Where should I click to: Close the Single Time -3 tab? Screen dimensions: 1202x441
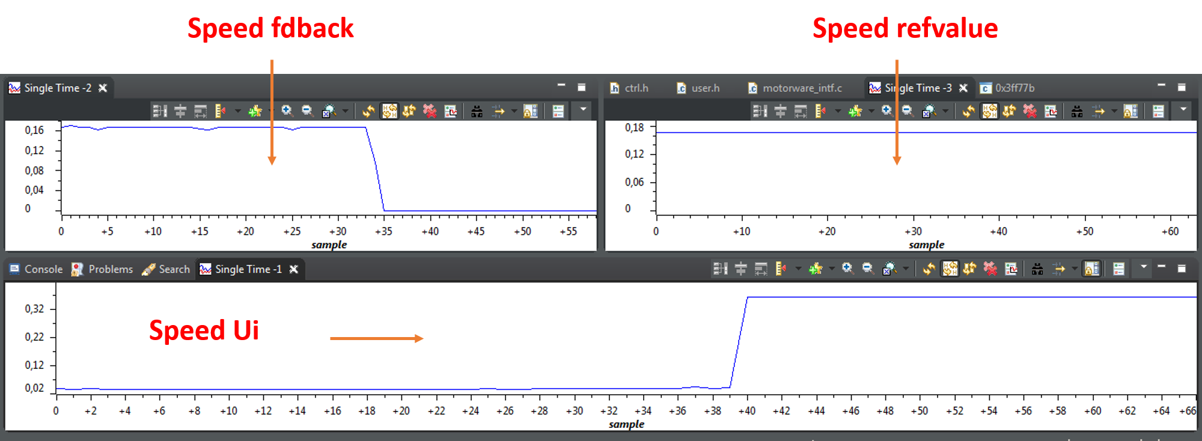[x=963, y=88]
